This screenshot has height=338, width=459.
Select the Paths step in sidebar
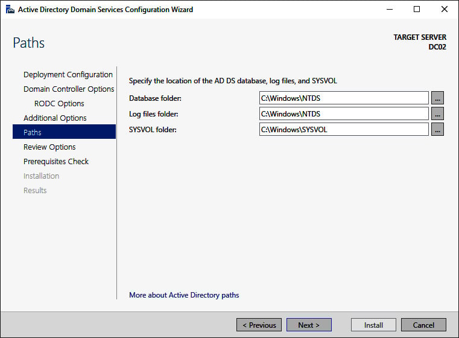pos(64,132)
